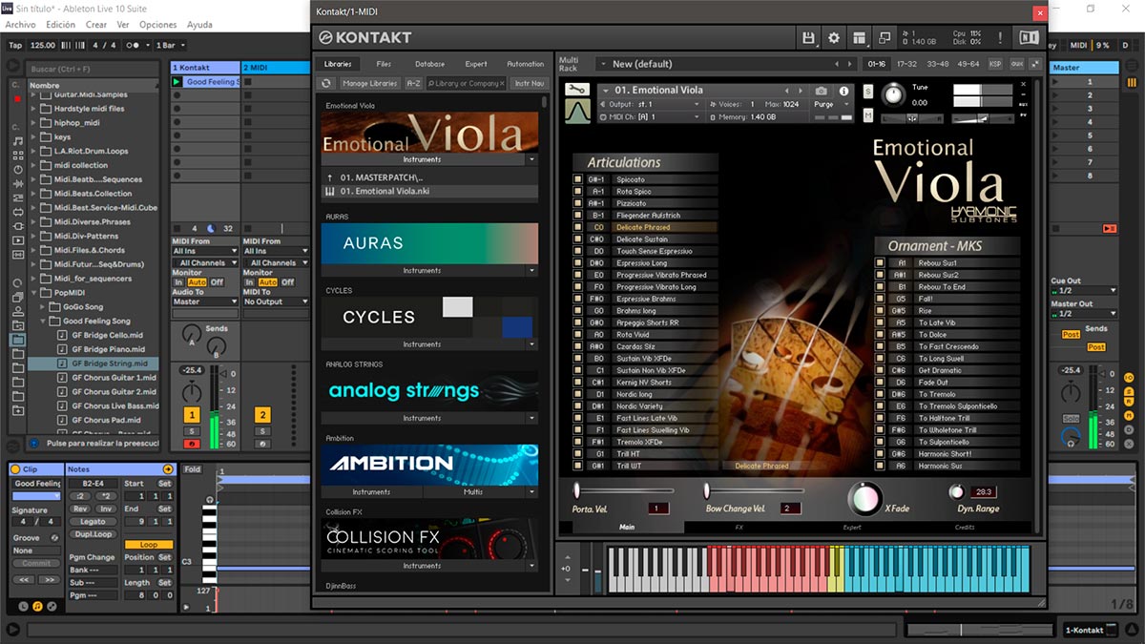
Task: Select Multi Rack page 17-32
Action: tap(907, 64)
